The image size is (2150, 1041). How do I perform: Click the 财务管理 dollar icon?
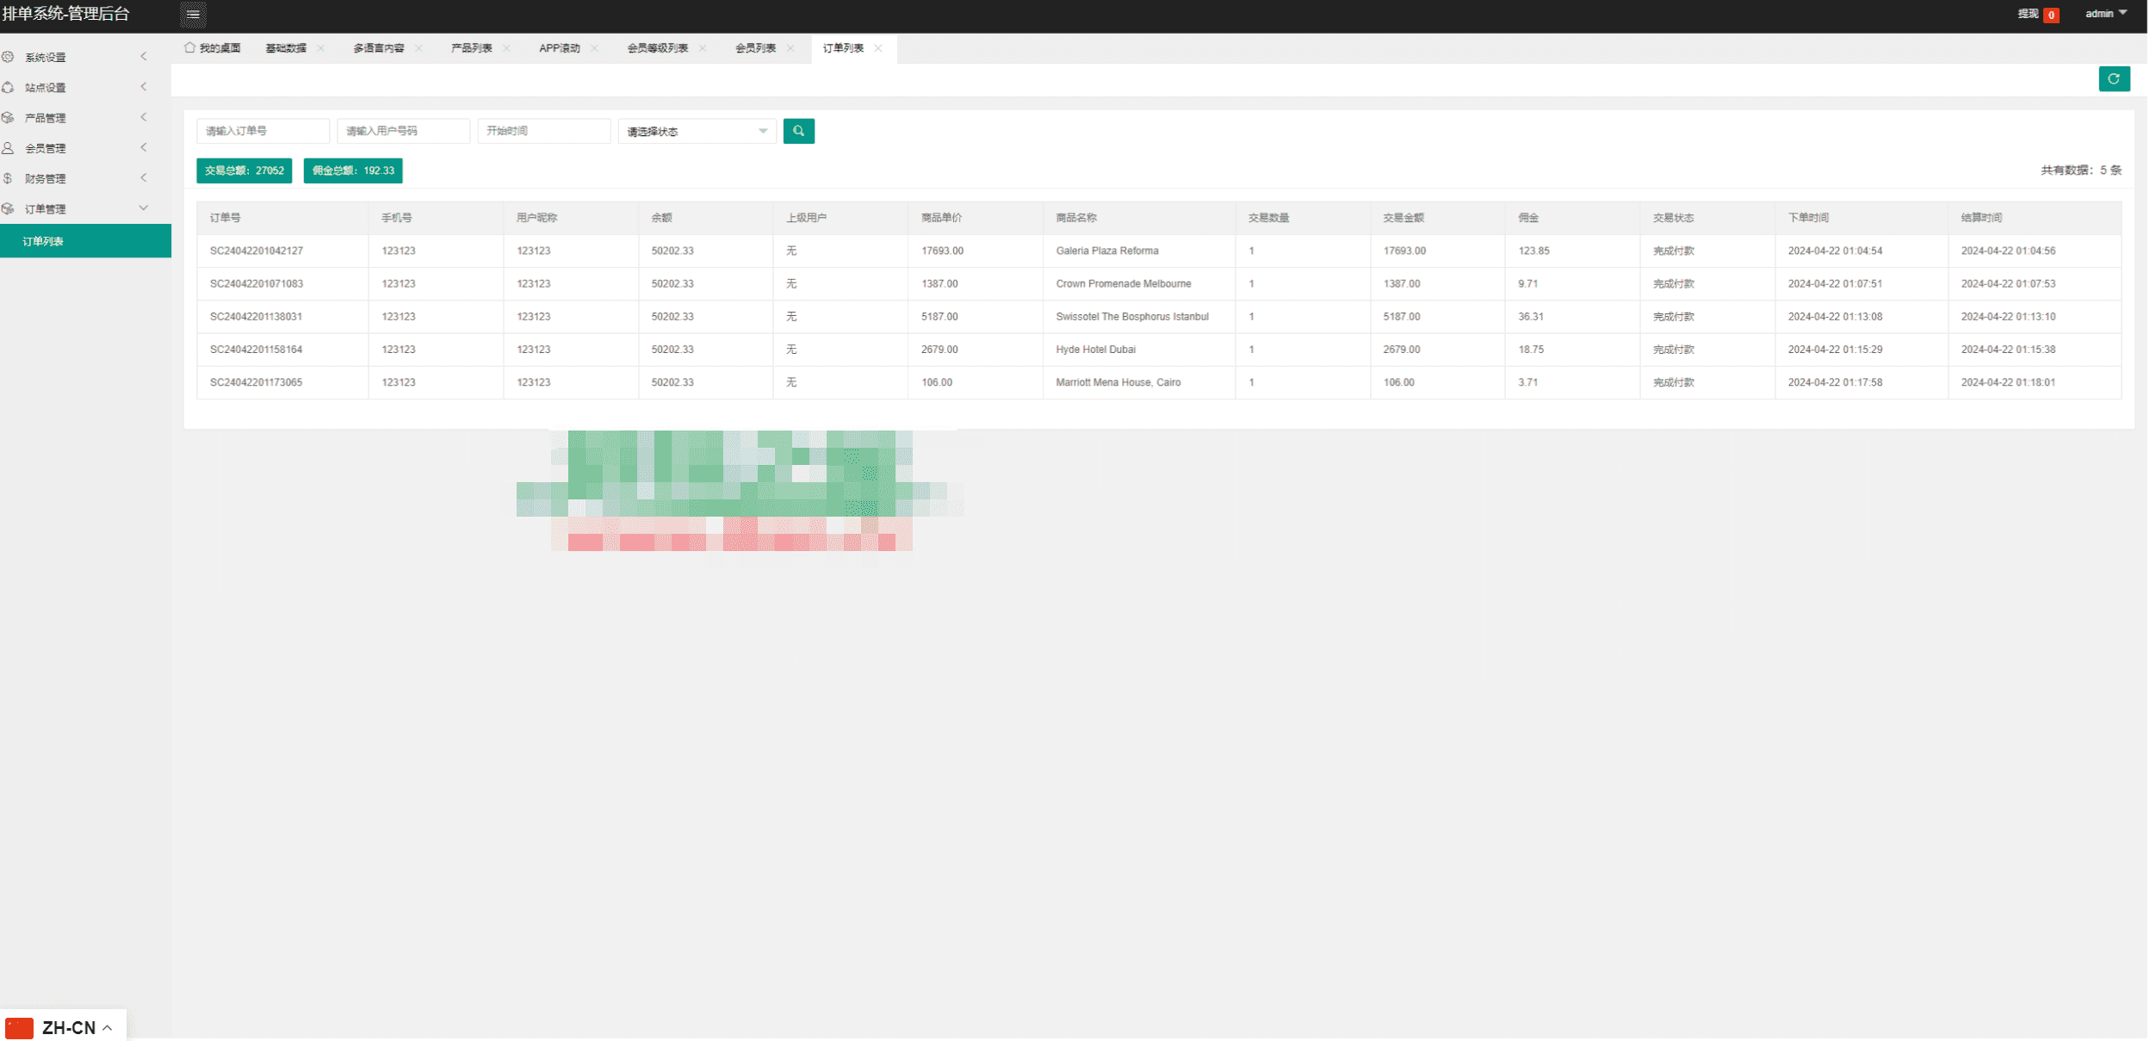pyautogui.click(x=9, y=178)
